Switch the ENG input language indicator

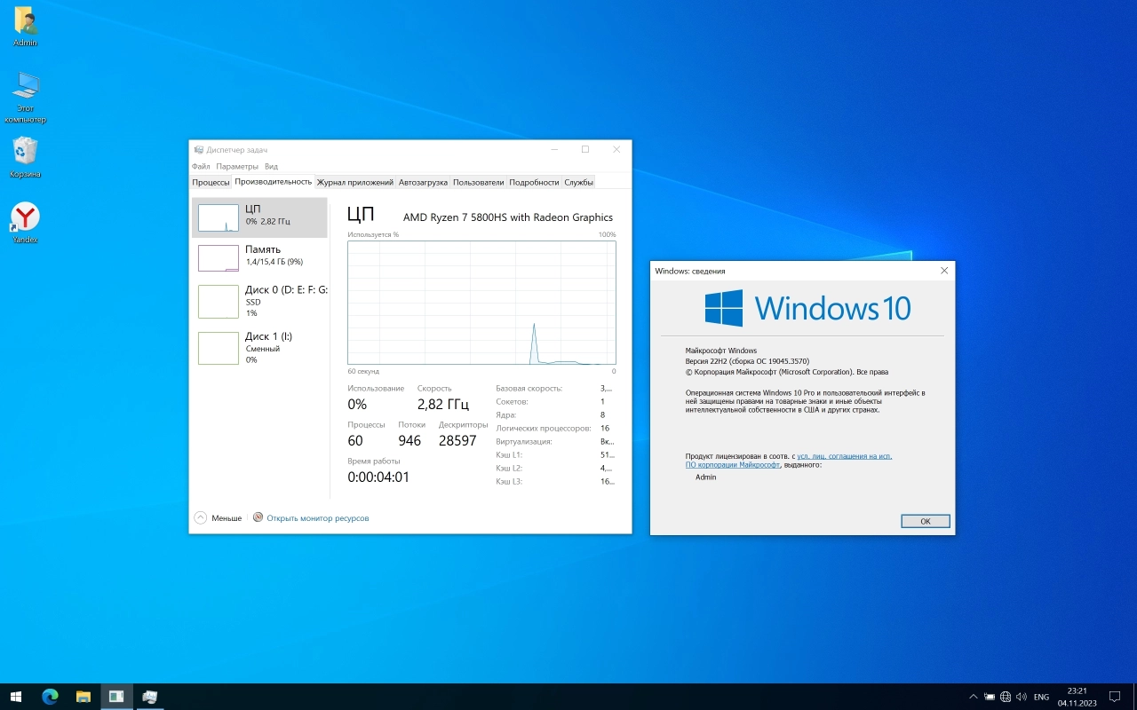(1041, 697)
